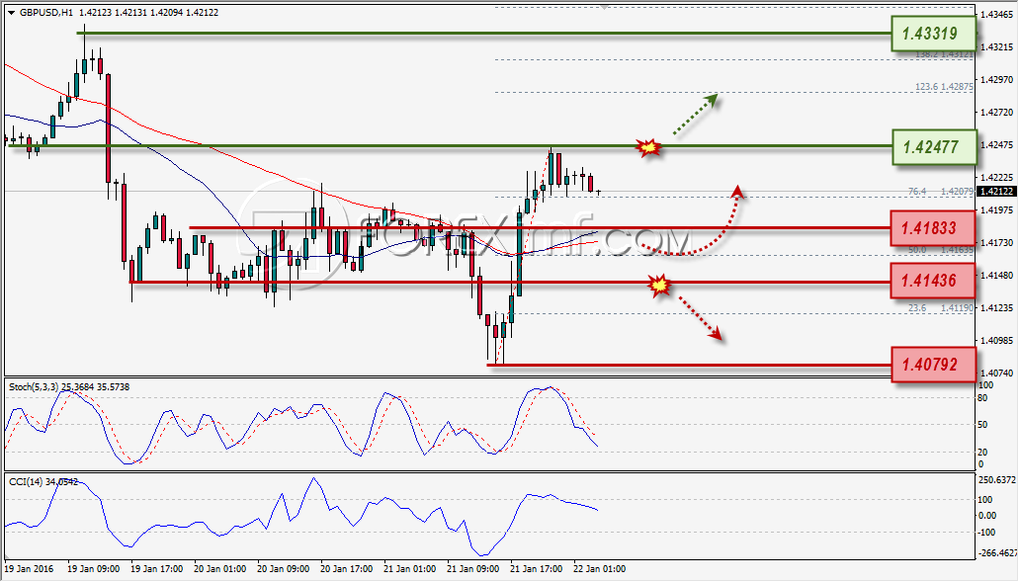
Task: Click time axis label 19 Jan 2016
Action: tap(30, 568)
